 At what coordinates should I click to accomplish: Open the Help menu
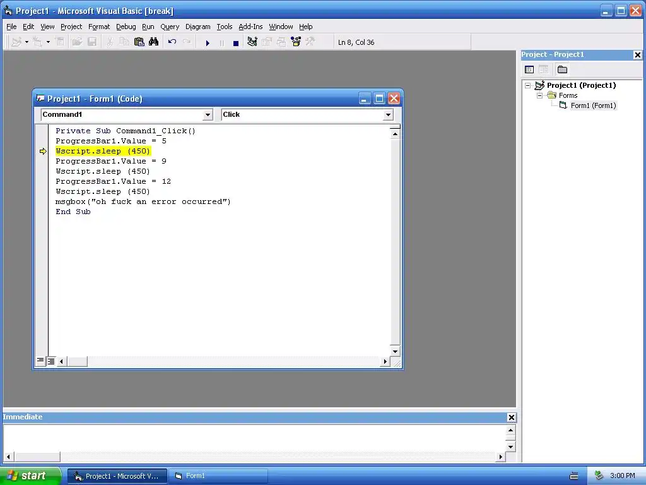[x=306, y=27]
